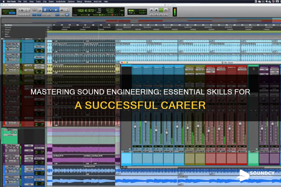Record-enable the first blue track
The width and height of the screenshot is (281, 187).
[7, 46]
